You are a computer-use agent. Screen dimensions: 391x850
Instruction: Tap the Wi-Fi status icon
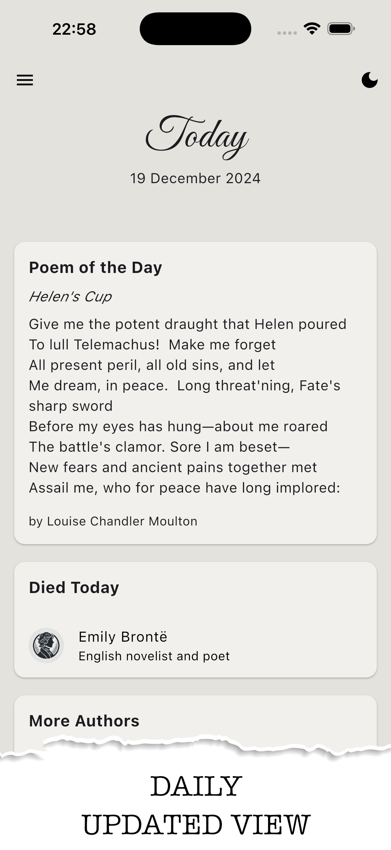point(312,29)
